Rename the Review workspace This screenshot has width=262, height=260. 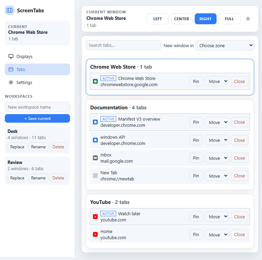(x=38, y=178)
